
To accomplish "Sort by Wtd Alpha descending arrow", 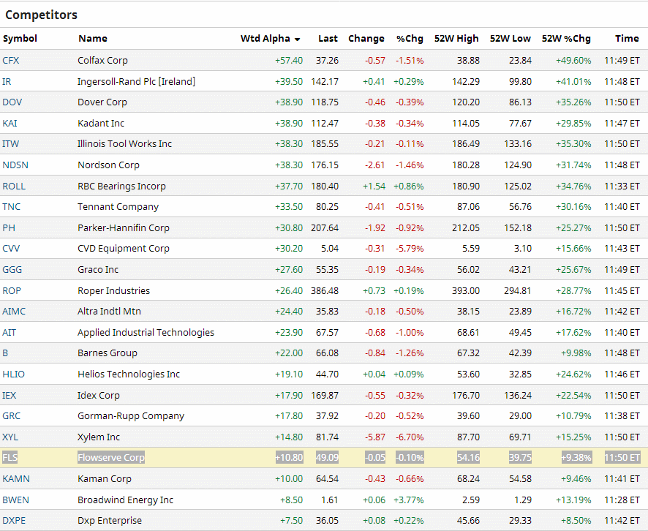I will 297,39.
